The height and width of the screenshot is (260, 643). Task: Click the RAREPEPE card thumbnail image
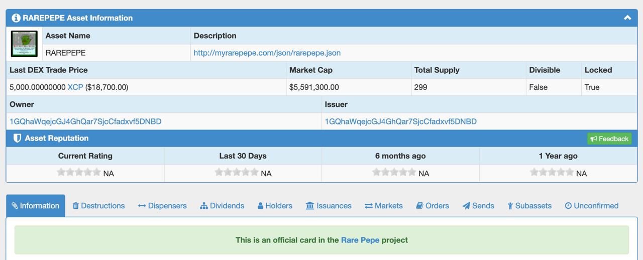(24, 44)
